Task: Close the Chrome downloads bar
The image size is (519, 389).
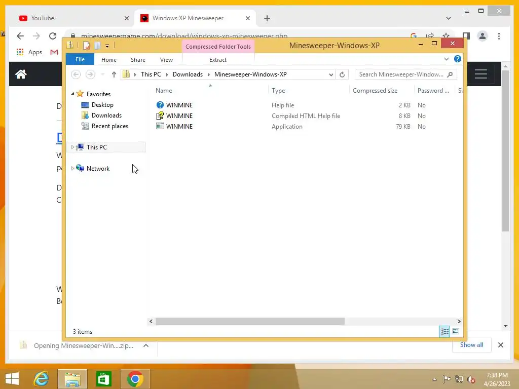Action: point(500,345)
